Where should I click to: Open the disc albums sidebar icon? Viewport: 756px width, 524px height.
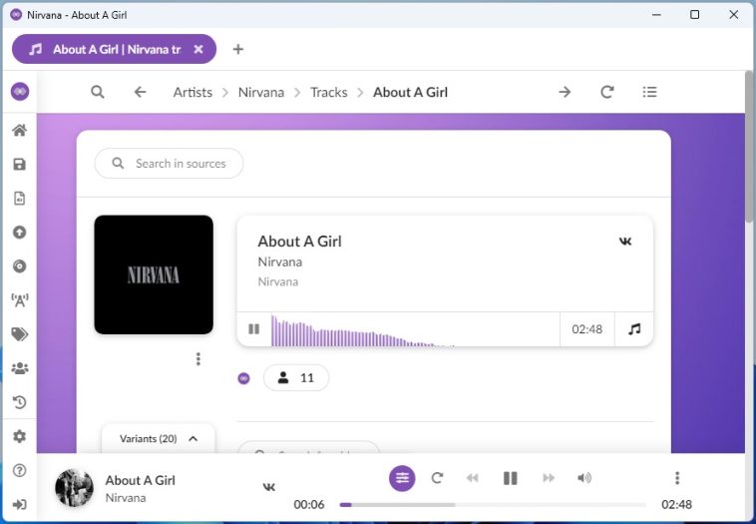coord(20,266)
